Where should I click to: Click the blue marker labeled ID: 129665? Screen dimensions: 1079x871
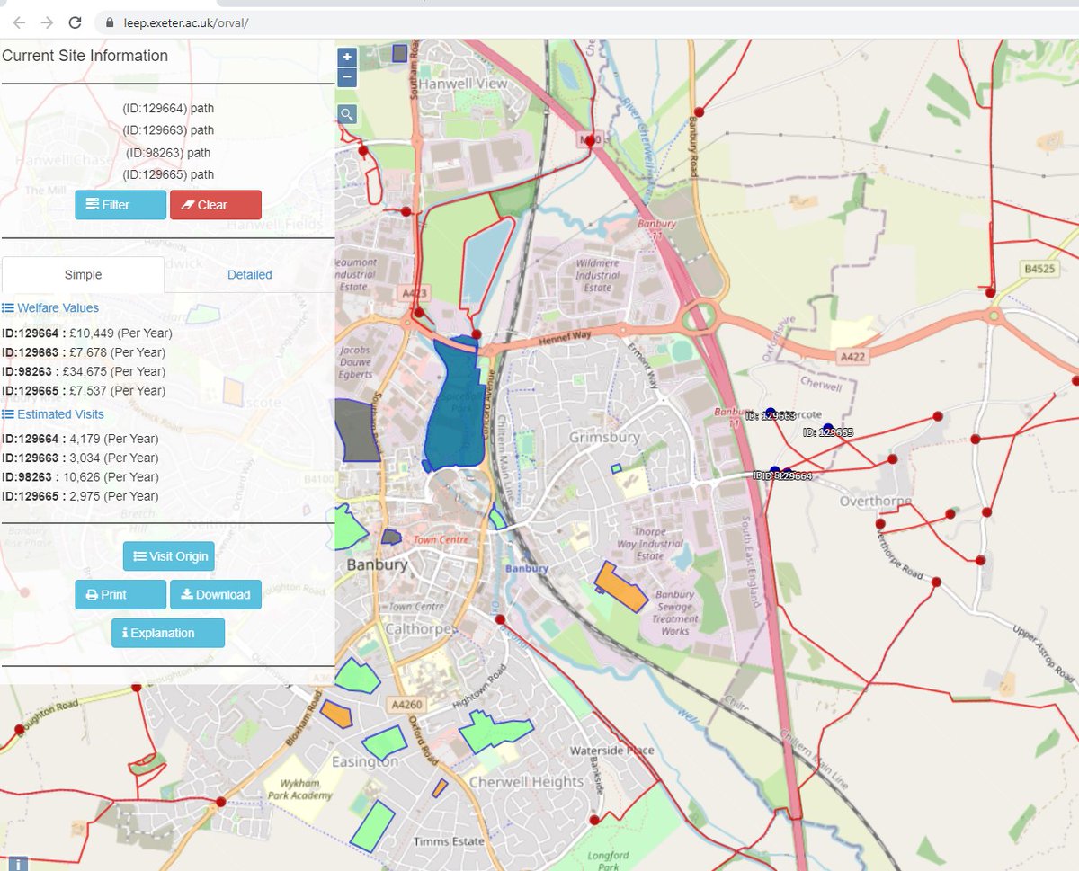point(828,429)
